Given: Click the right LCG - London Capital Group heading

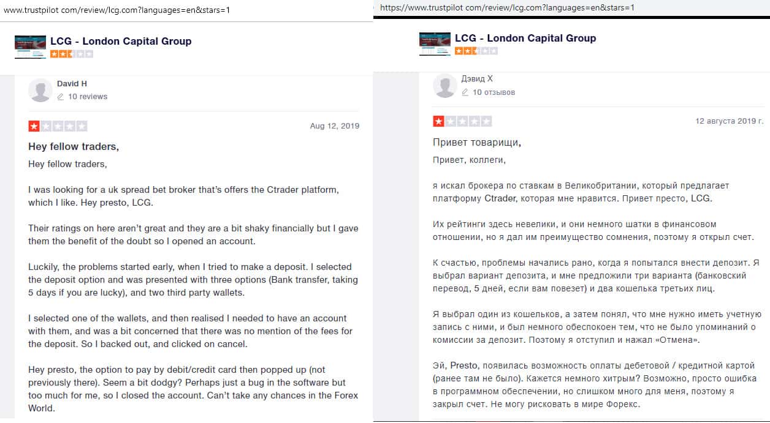Looking at the screenshot, I should (x=525, y=38).
